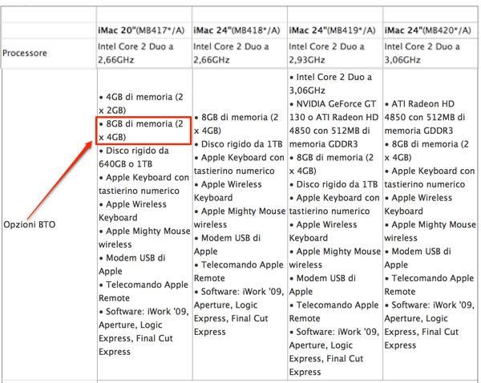Select Apple Mighty Mouse wireless under MB418
The height and width of the screenshot is (383, 481).
point(240,218)
